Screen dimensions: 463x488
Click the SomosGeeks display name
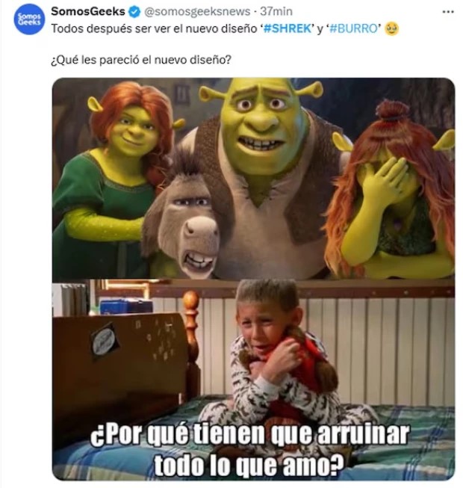click(88, 11)
